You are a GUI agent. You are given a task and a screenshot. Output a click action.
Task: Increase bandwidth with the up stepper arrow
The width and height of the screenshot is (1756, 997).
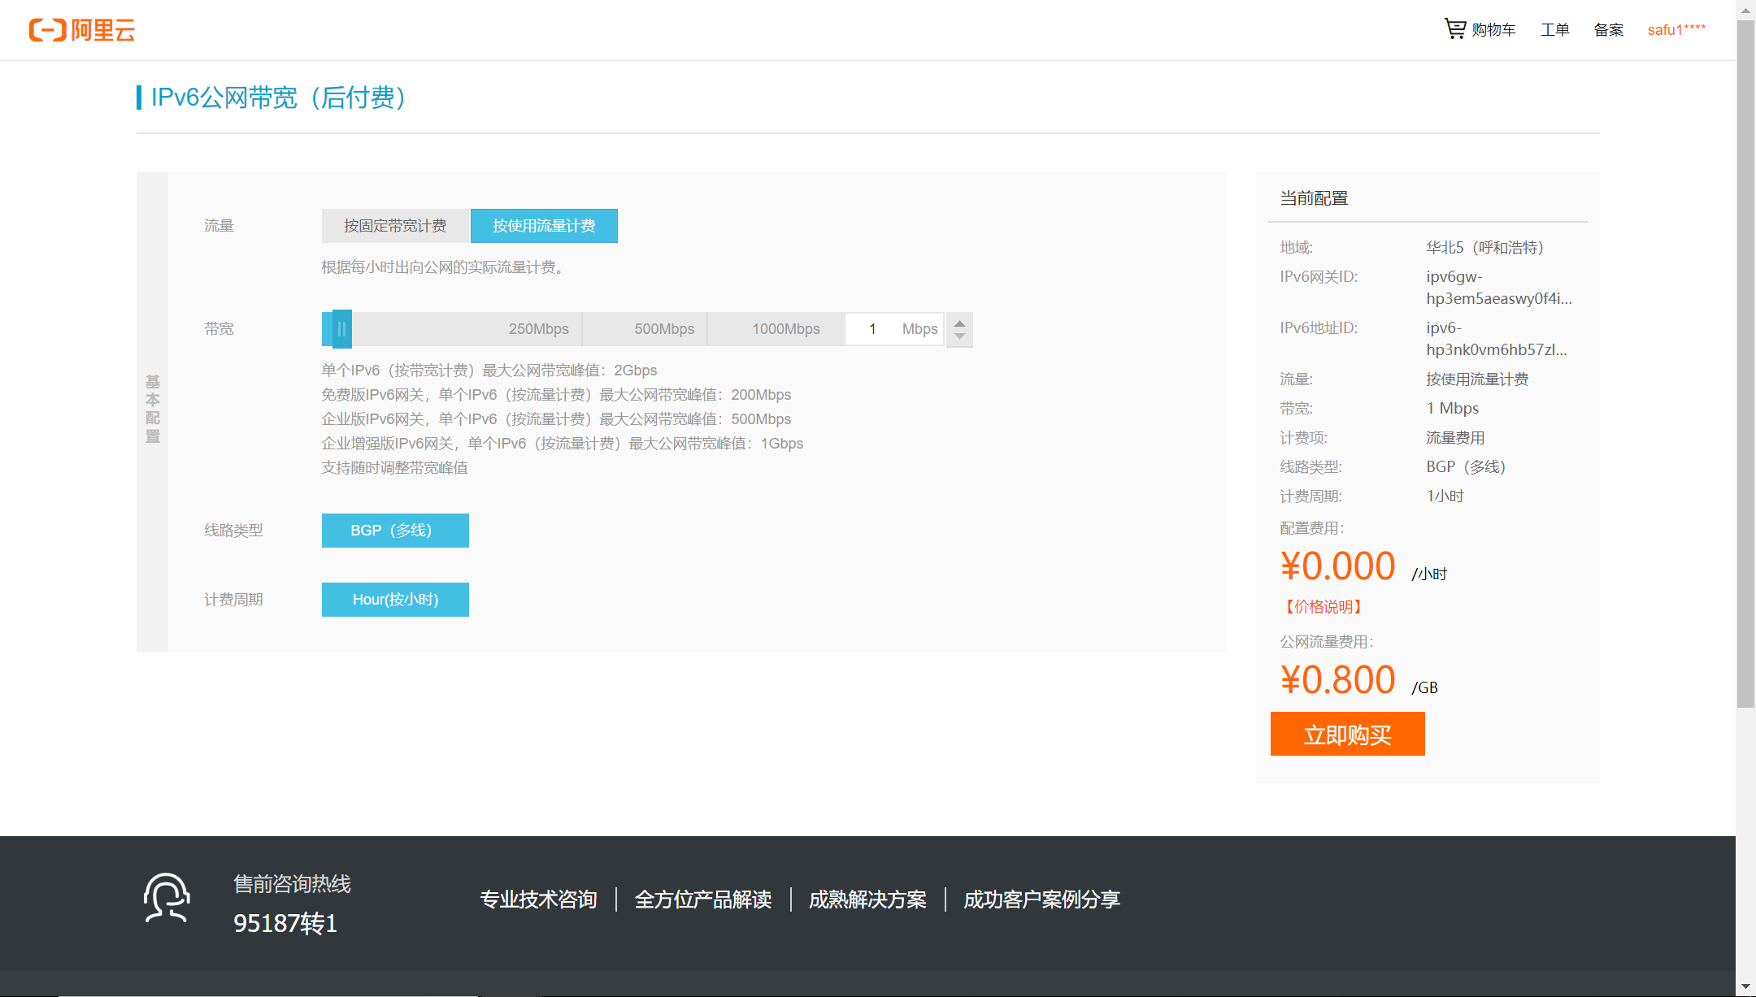(x=959, y=323)
